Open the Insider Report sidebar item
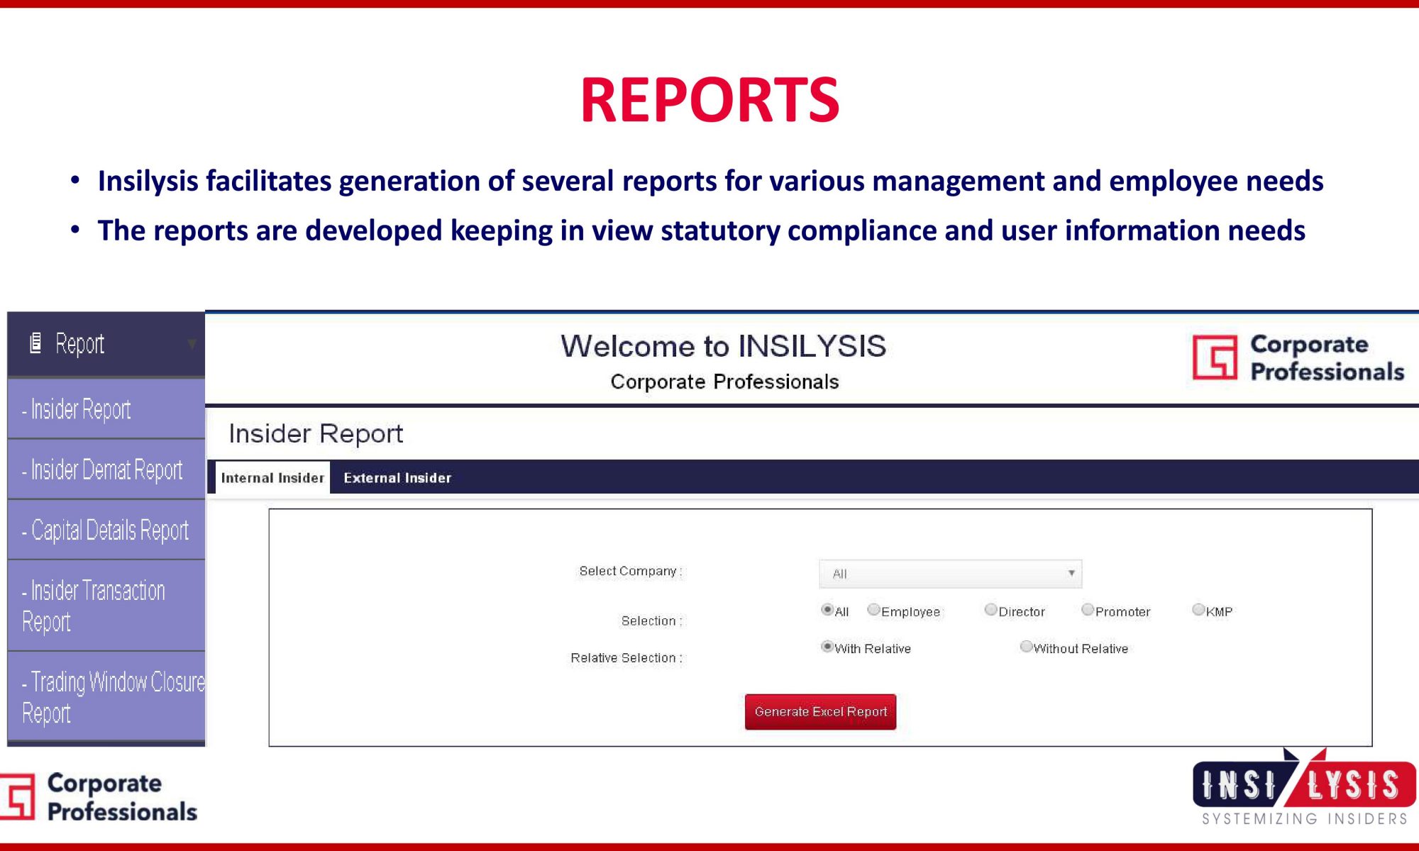The width and height of the screenshot is (1419, 851). coord(106,409)
